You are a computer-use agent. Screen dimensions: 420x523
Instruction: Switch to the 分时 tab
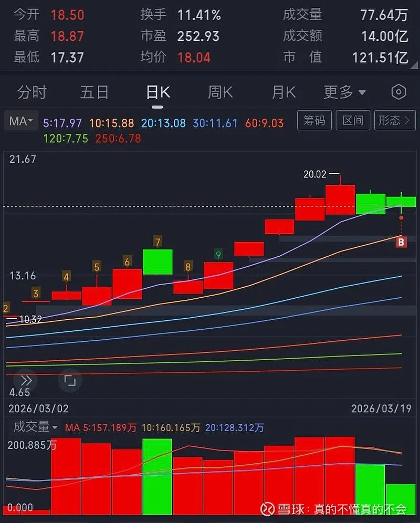click(32, 92)
